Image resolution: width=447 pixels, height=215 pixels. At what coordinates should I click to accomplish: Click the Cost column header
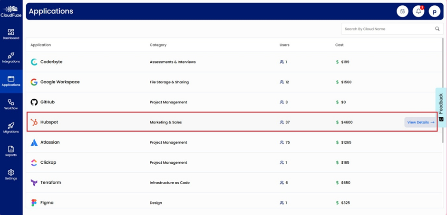pyautogui.click(x=339, y=45)
